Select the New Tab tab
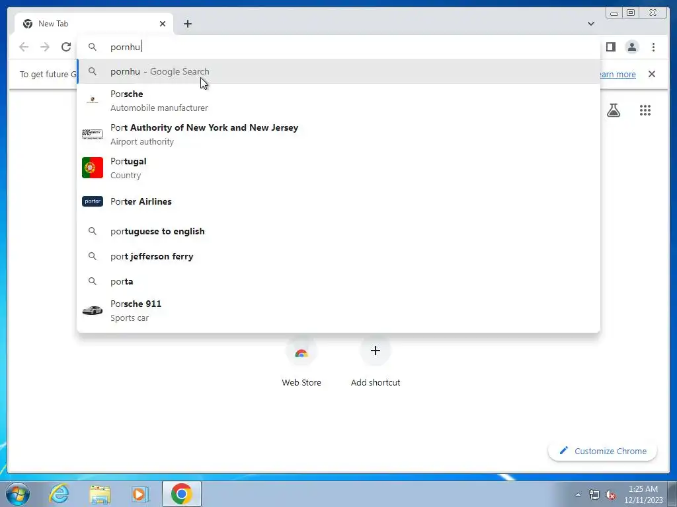Screen dimensions: 677x507 click(94, 24)
